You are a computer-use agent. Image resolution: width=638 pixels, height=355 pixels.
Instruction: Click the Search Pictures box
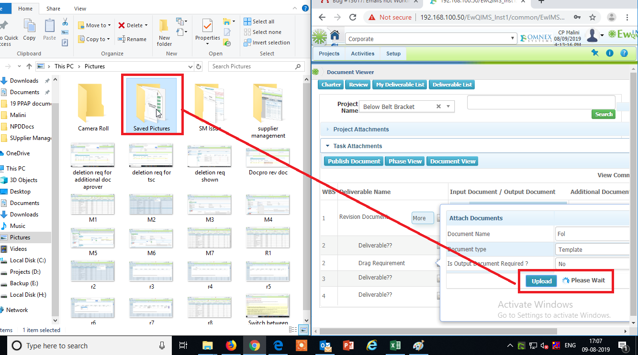tap(257, 66)
